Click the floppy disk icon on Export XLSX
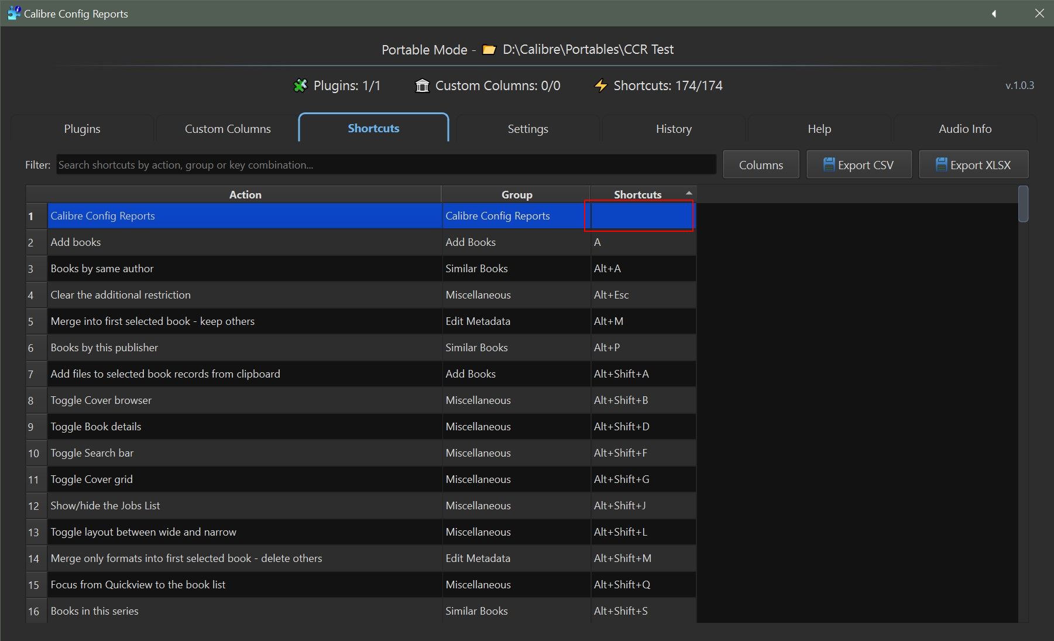 point(941,164)
